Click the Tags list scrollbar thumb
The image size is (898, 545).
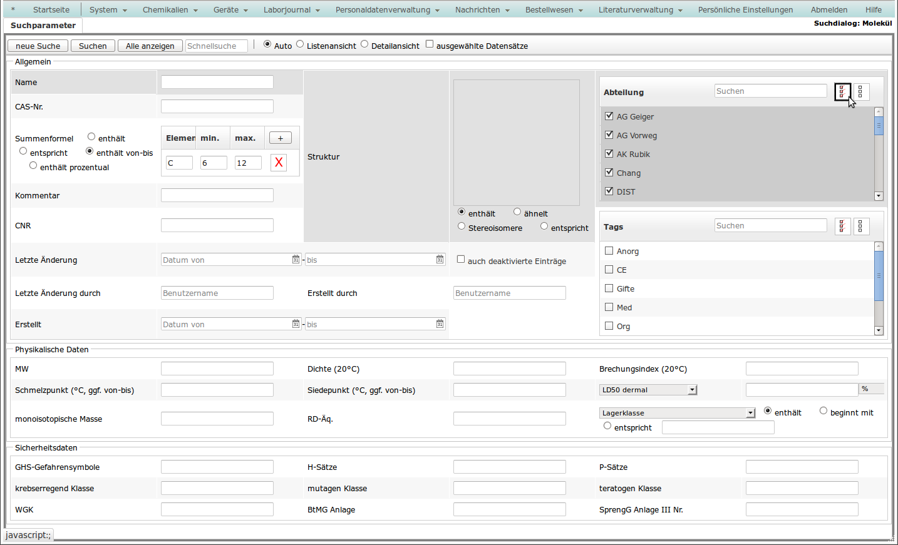(x=879, y=275)
